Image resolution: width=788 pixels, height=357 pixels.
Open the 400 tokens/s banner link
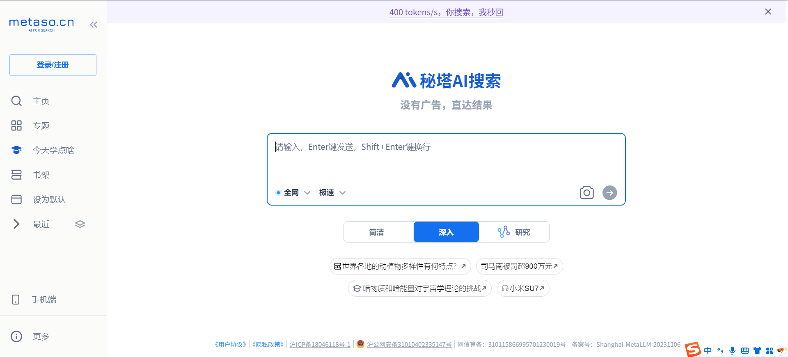pos(446,12)
